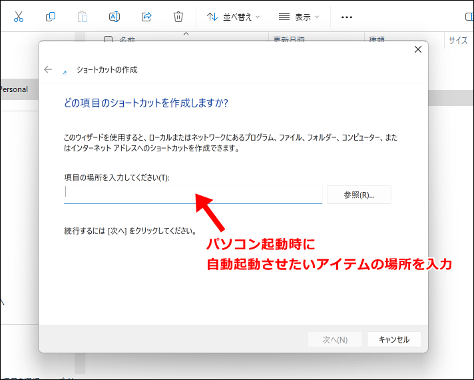Toggle the select-all checkbox beside 名前 header

108,39
